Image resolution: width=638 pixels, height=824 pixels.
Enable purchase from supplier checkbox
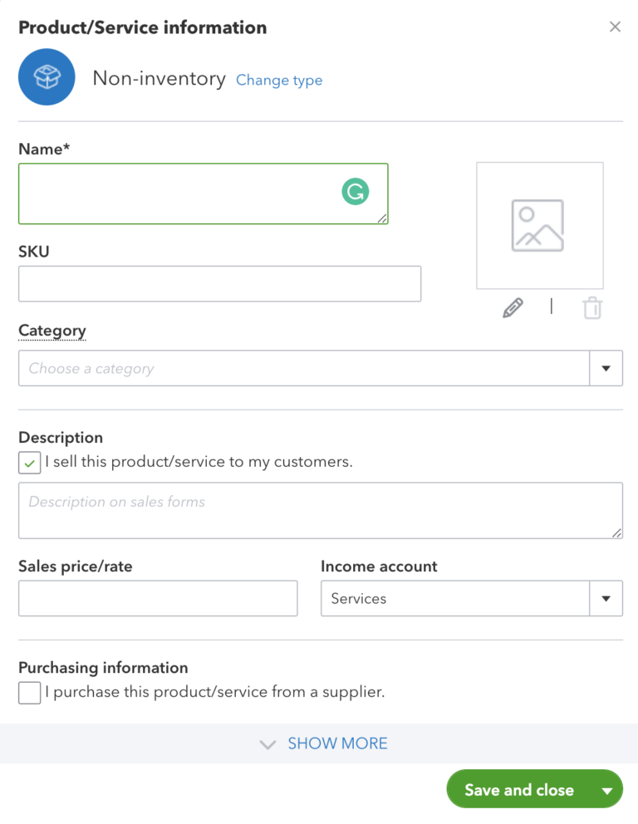tap(28, 692)
